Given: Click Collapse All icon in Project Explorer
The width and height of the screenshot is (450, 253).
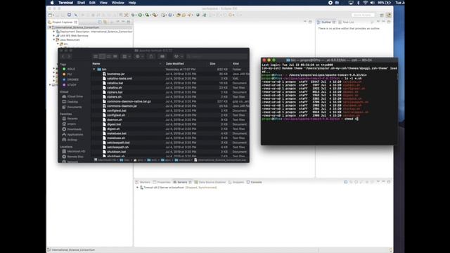Looking at the screenshot, I should pyautogui.click(x=100, y=22).
